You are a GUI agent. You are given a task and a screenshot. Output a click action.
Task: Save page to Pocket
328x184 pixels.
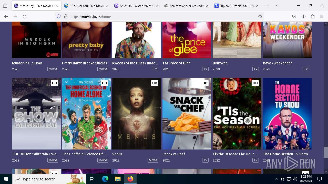(x=294, y=17)
